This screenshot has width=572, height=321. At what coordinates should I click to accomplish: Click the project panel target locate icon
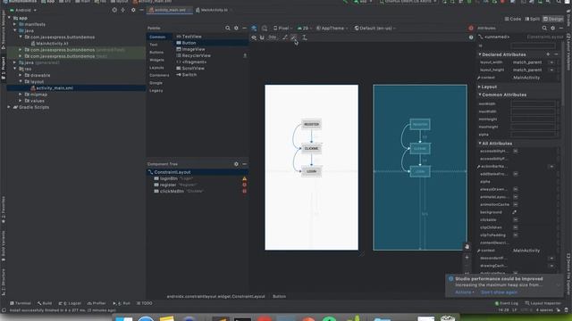(x=114, y=10)
